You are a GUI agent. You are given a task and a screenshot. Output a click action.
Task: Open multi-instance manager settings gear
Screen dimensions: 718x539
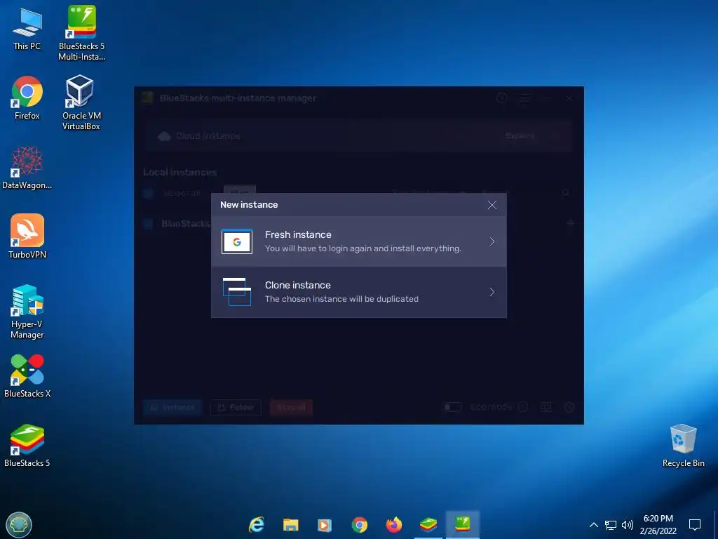click(569, 407)
